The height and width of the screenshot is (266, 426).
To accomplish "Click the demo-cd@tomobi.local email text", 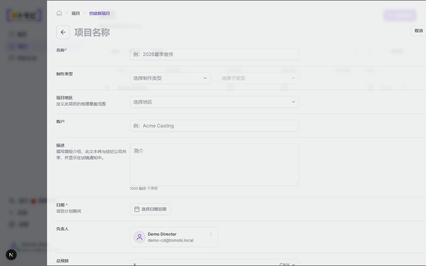I will coord(171,241).
